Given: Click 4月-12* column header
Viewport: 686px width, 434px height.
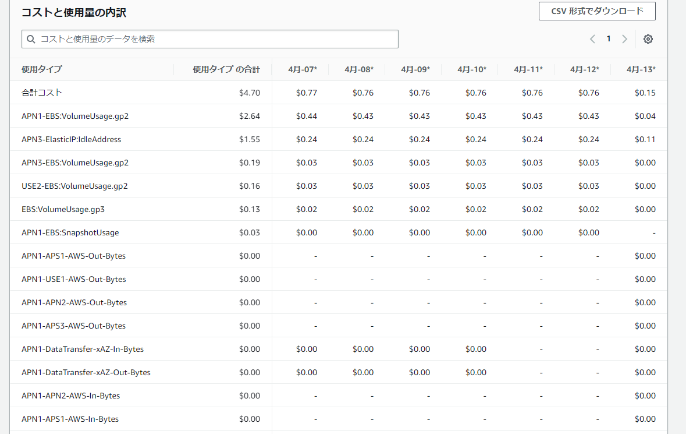Looking at the screenshot, I should point(585,69).
